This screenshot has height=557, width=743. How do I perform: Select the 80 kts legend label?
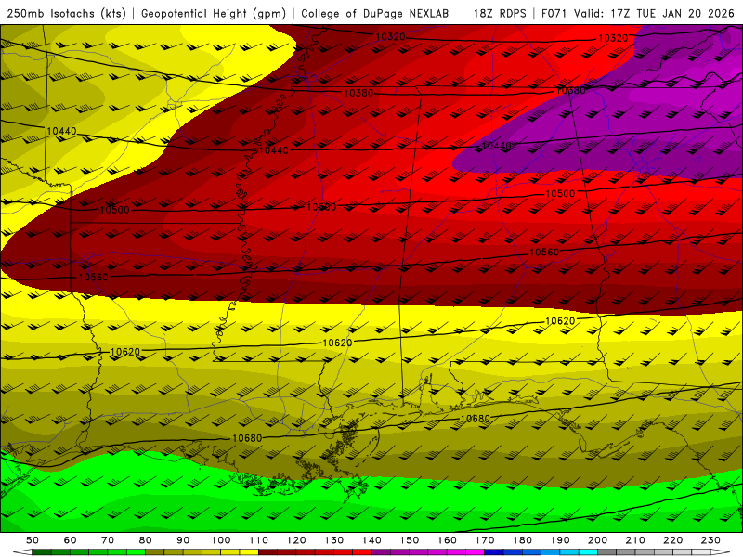pyautogui.click(x=146, y=540)
